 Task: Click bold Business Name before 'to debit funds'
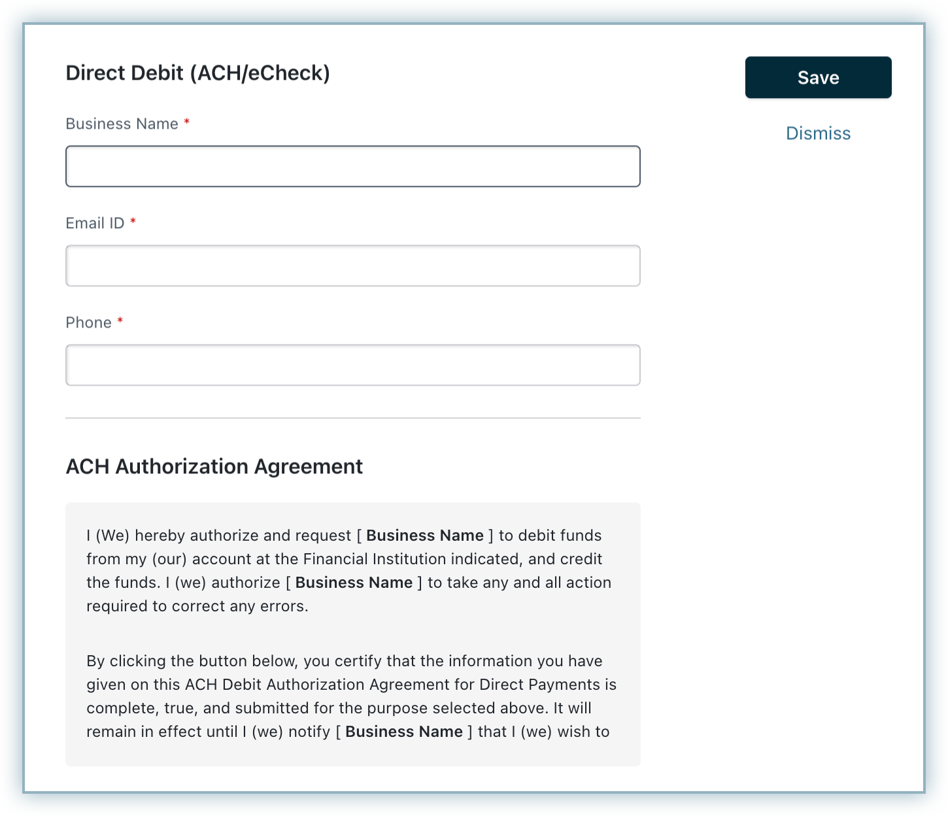(424, 535)
